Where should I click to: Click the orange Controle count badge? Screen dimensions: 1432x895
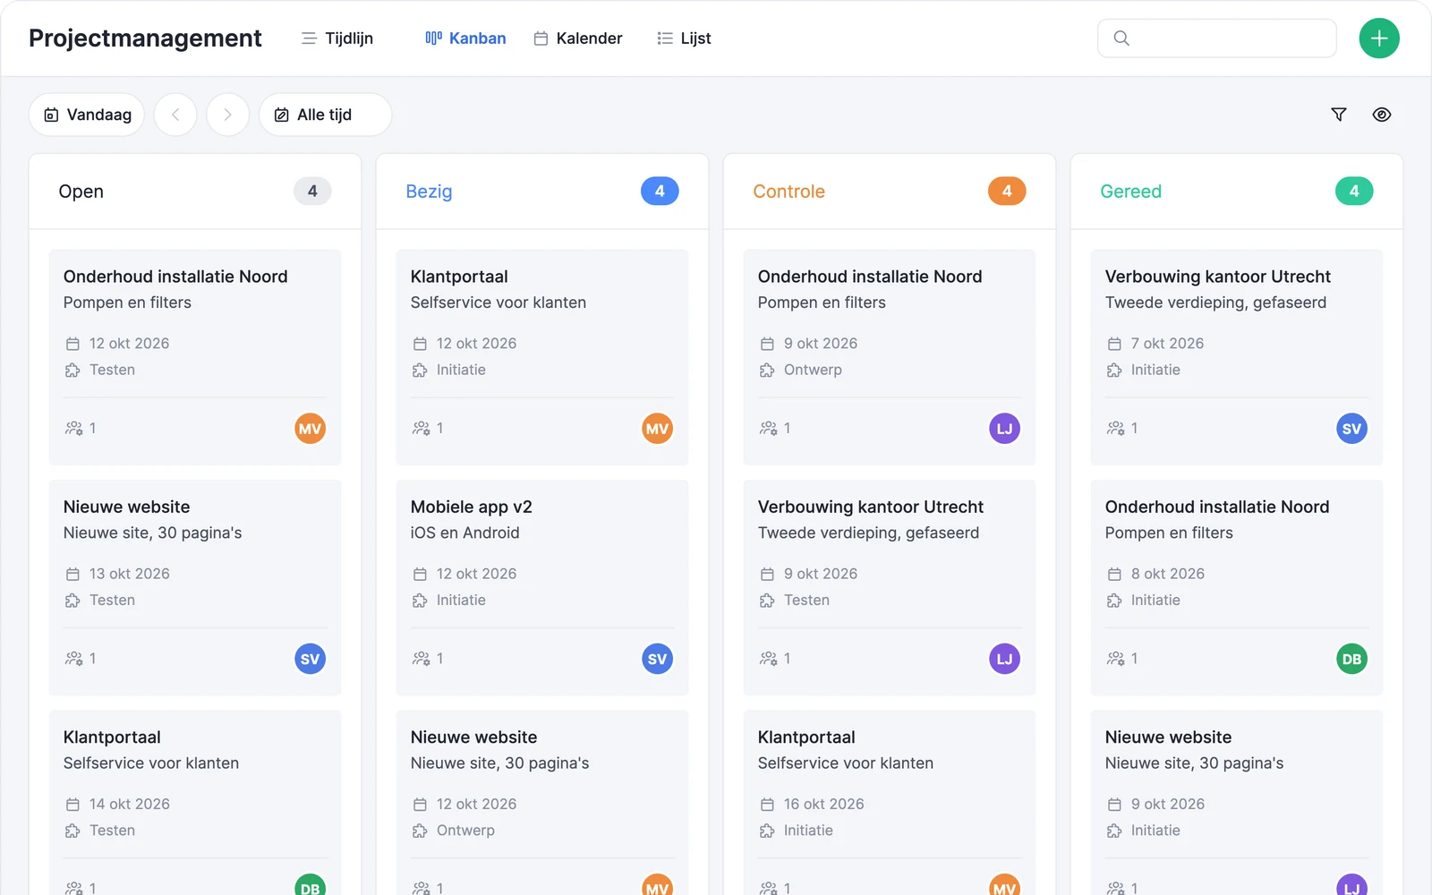[1007, 192]
